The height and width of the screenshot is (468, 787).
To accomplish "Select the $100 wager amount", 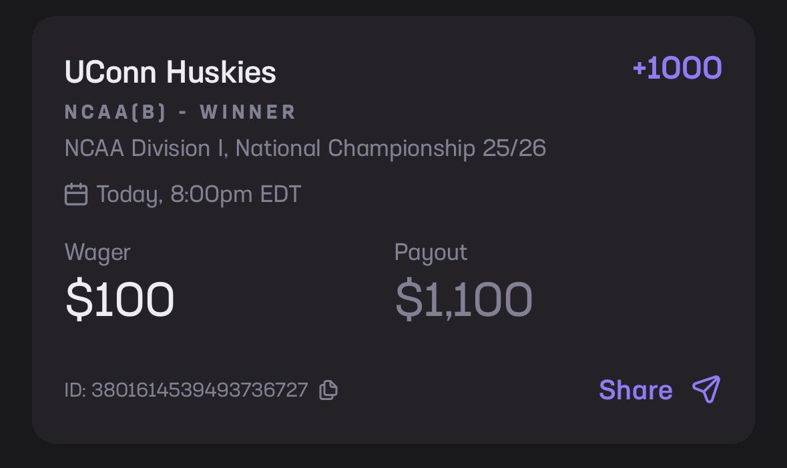I will click(x=120, y=299).
